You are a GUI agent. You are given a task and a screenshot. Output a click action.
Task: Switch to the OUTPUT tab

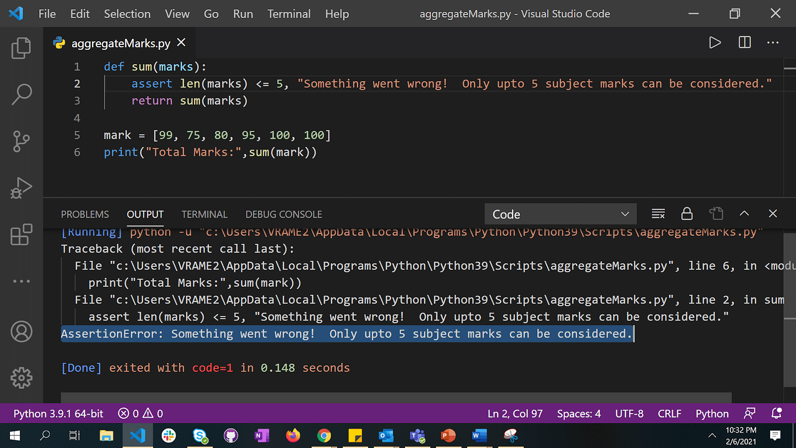[145, 215]
